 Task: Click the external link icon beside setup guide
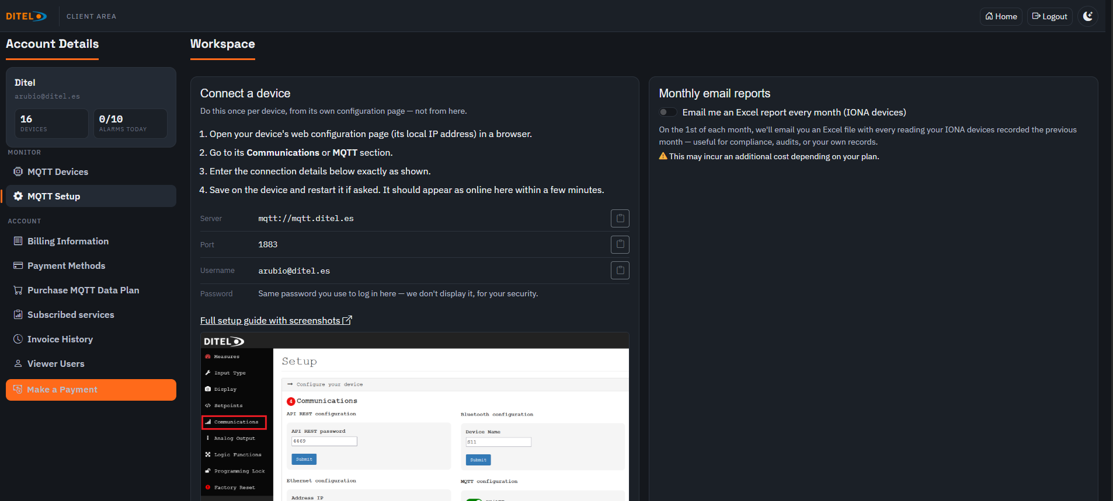coord(347,320)
